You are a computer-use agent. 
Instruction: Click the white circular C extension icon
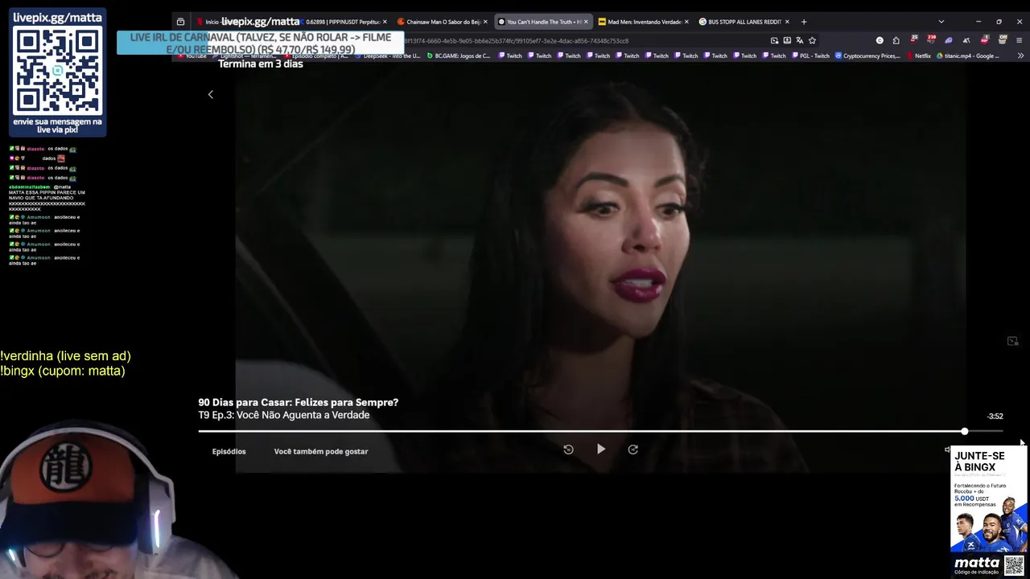point(880,40)
